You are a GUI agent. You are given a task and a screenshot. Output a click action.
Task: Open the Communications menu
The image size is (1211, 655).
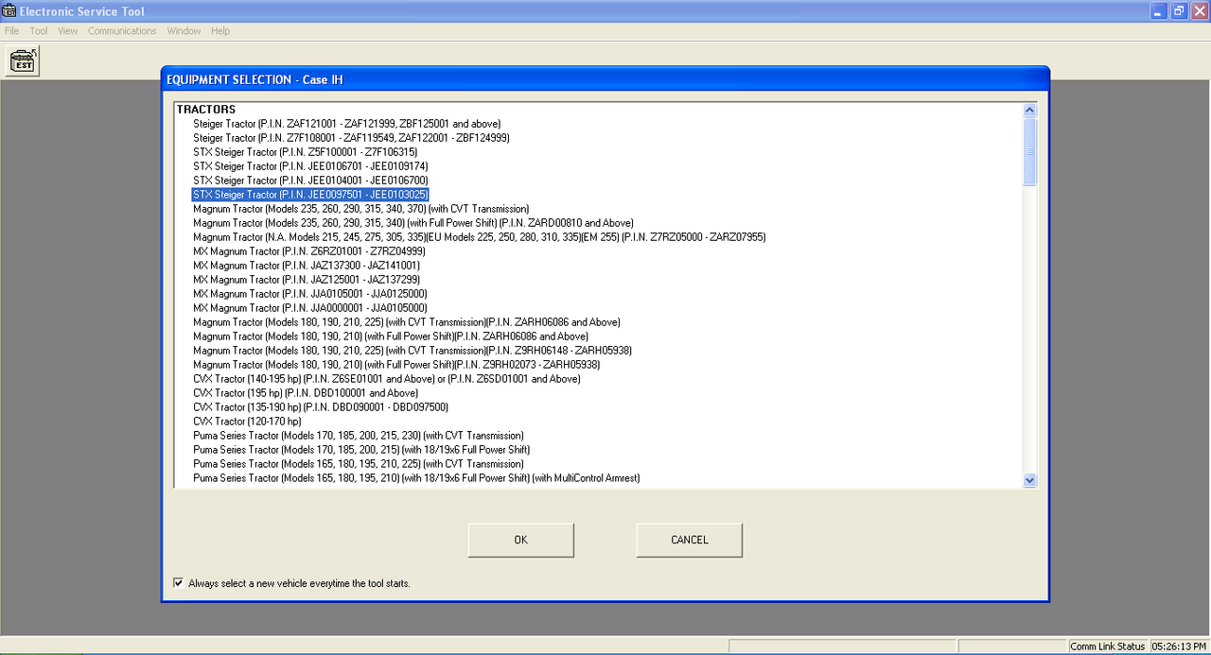click(x=122, y=31)
